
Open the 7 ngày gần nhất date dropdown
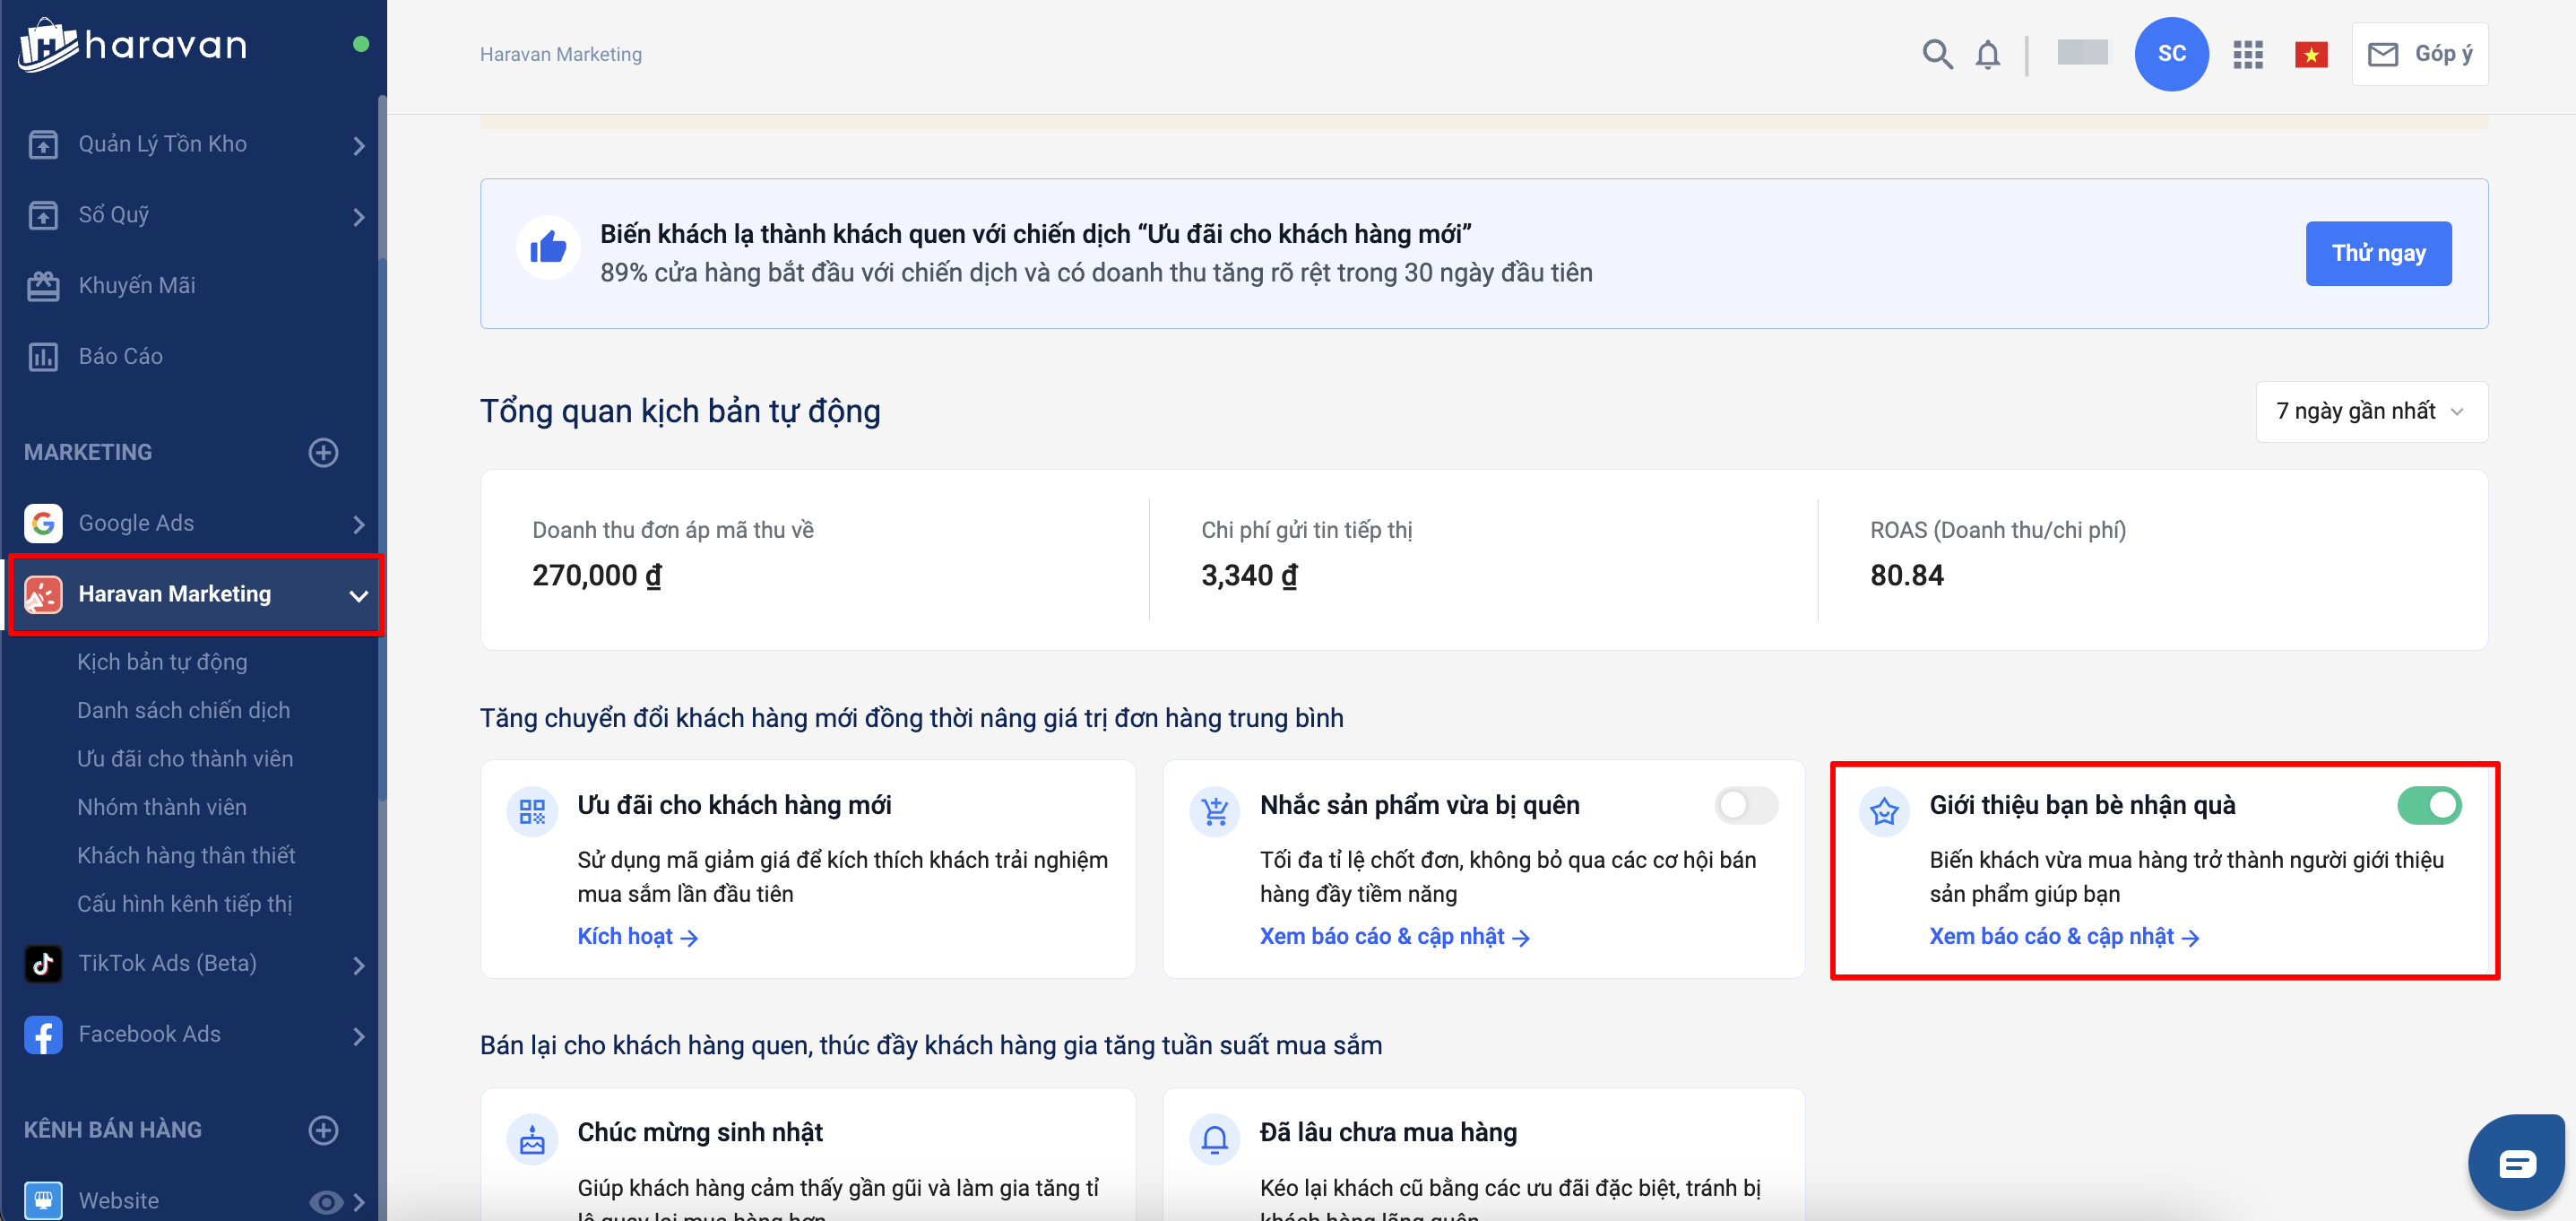pos(2371,411)
